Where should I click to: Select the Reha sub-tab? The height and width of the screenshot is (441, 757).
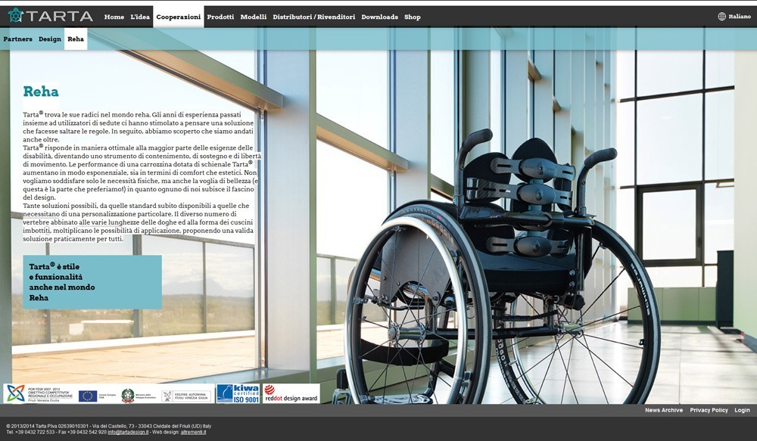[x=76, y=39]
